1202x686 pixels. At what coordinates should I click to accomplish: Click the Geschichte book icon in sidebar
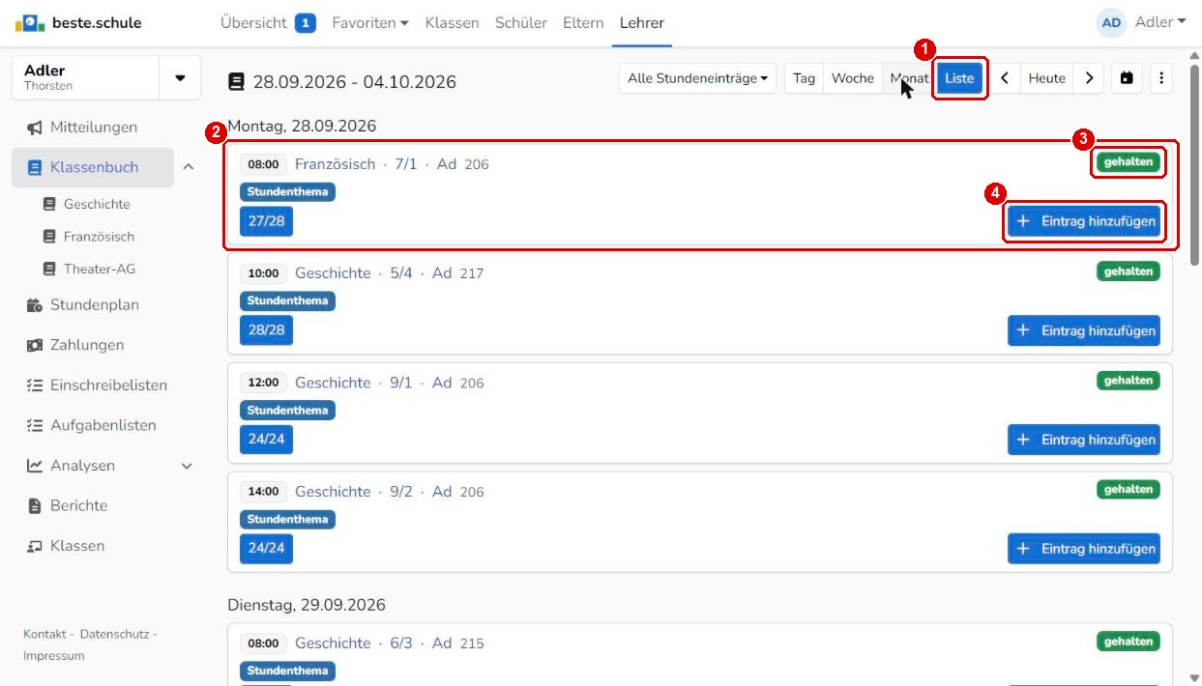(49, 205)
